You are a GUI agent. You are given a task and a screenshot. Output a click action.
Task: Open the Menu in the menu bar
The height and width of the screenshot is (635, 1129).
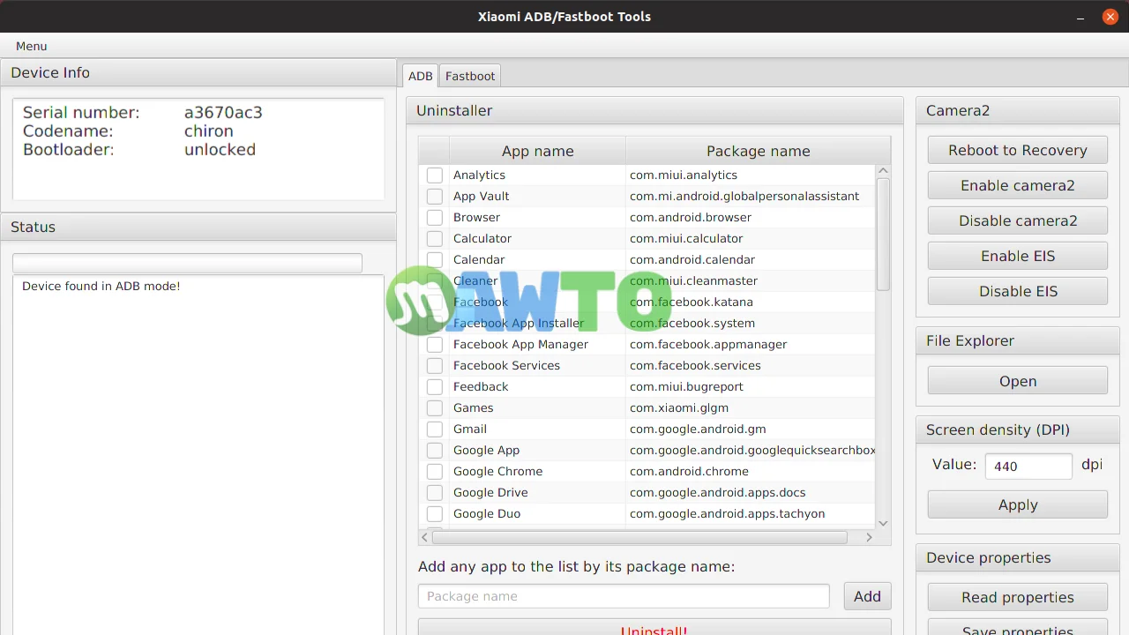(31, 46)
